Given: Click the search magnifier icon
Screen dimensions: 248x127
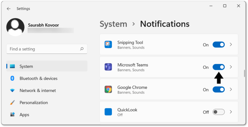Looking at the screenshot, I should pos(82,49).
